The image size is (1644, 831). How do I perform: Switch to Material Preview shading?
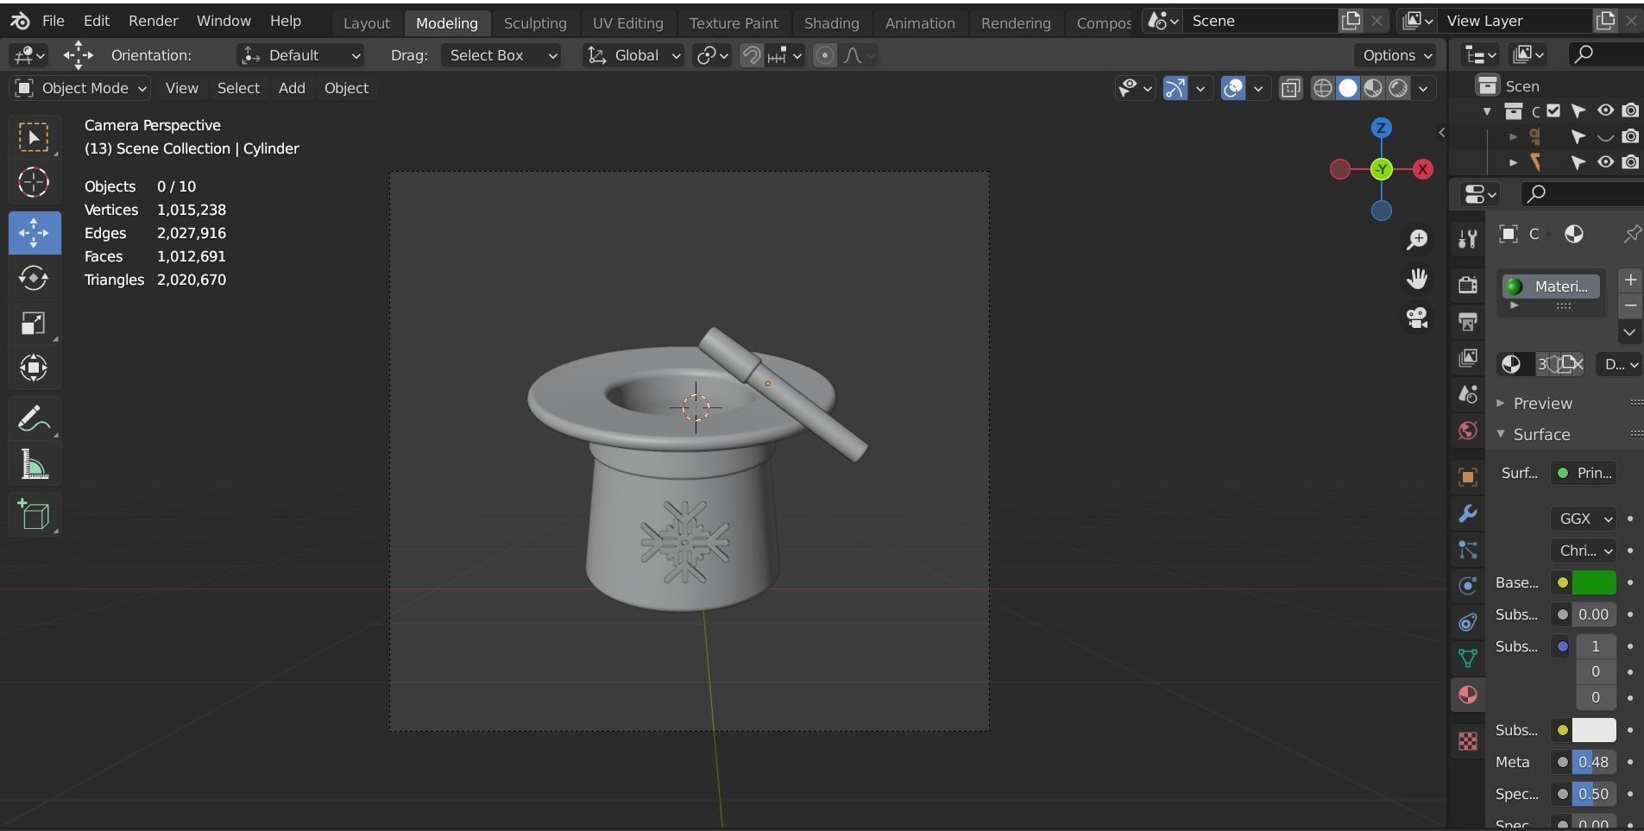pyautogui.click(x=1373, y=88)
